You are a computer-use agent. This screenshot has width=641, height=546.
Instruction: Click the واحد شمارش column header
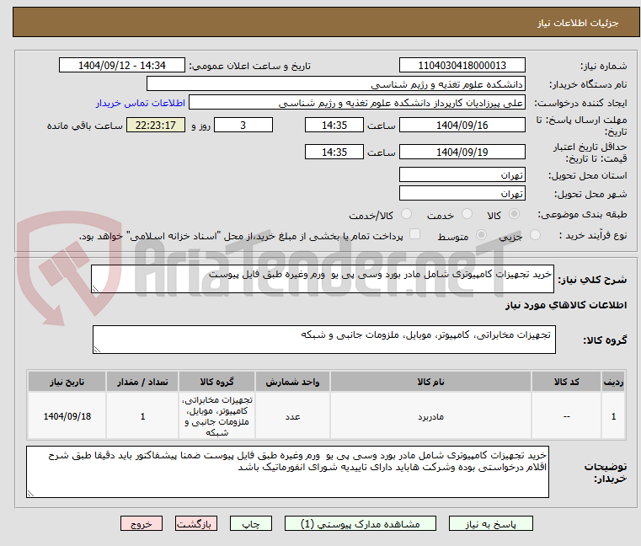292,382
